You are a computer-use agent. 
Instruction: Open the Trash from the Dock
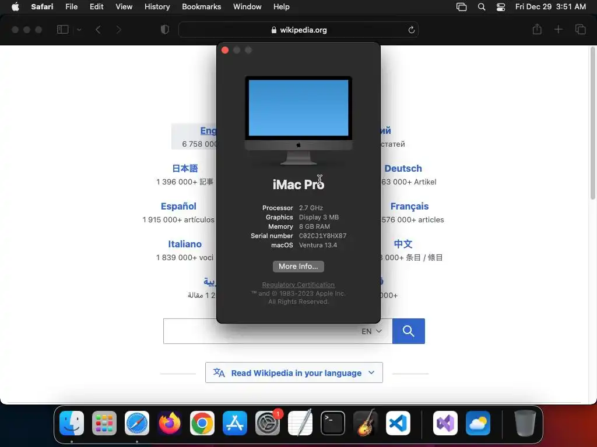(525, 423)
